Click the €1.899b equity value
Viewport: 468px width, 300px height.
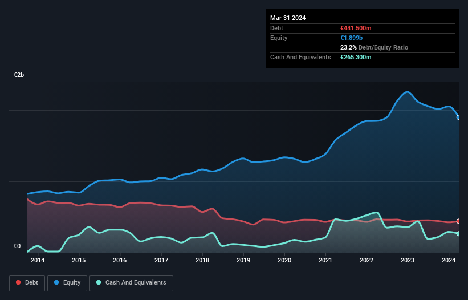pos(352,38)
